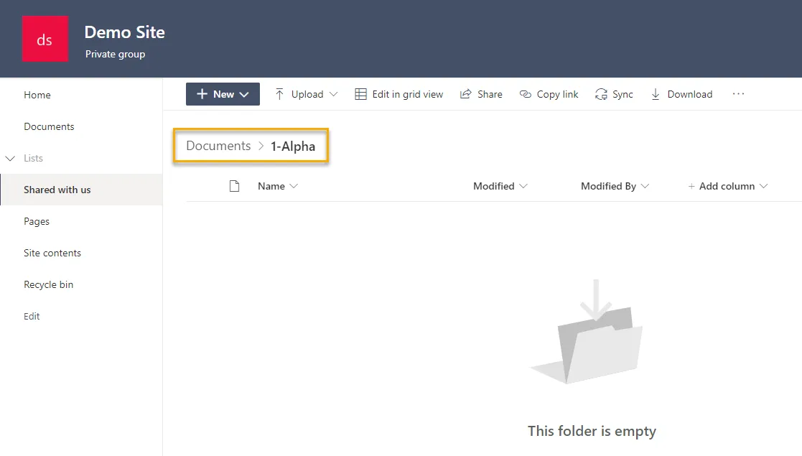This screenshot has height=456, width=802.
Task: Select Edit in grid view
Action: (407, 94)
